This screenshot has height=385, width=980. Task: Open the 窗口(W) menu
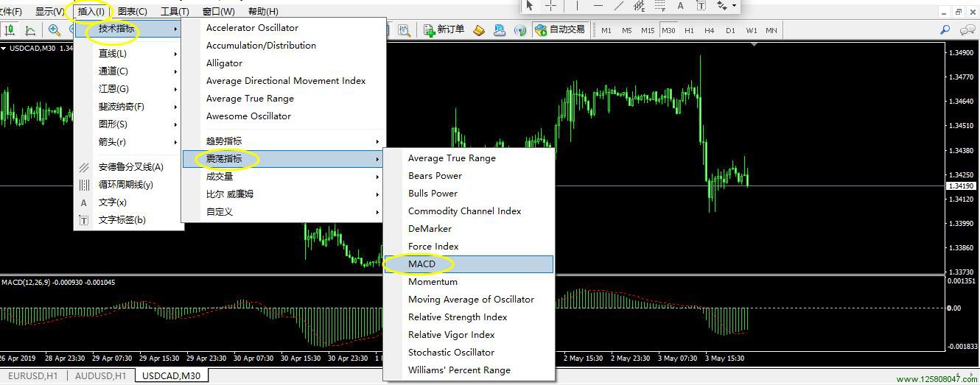click(219, 11)
